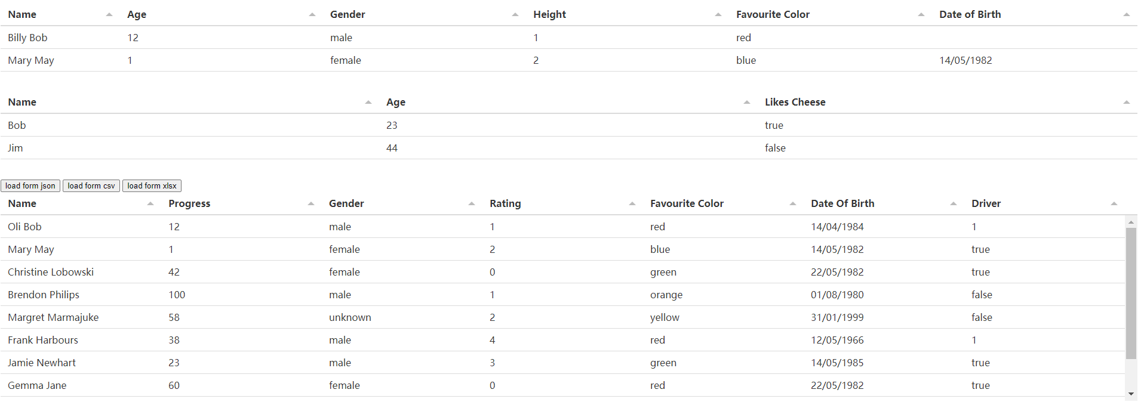The image size is (1141, 405).
Task: Click Favourite Color header in top table
Action: click(x=773, y=14)
